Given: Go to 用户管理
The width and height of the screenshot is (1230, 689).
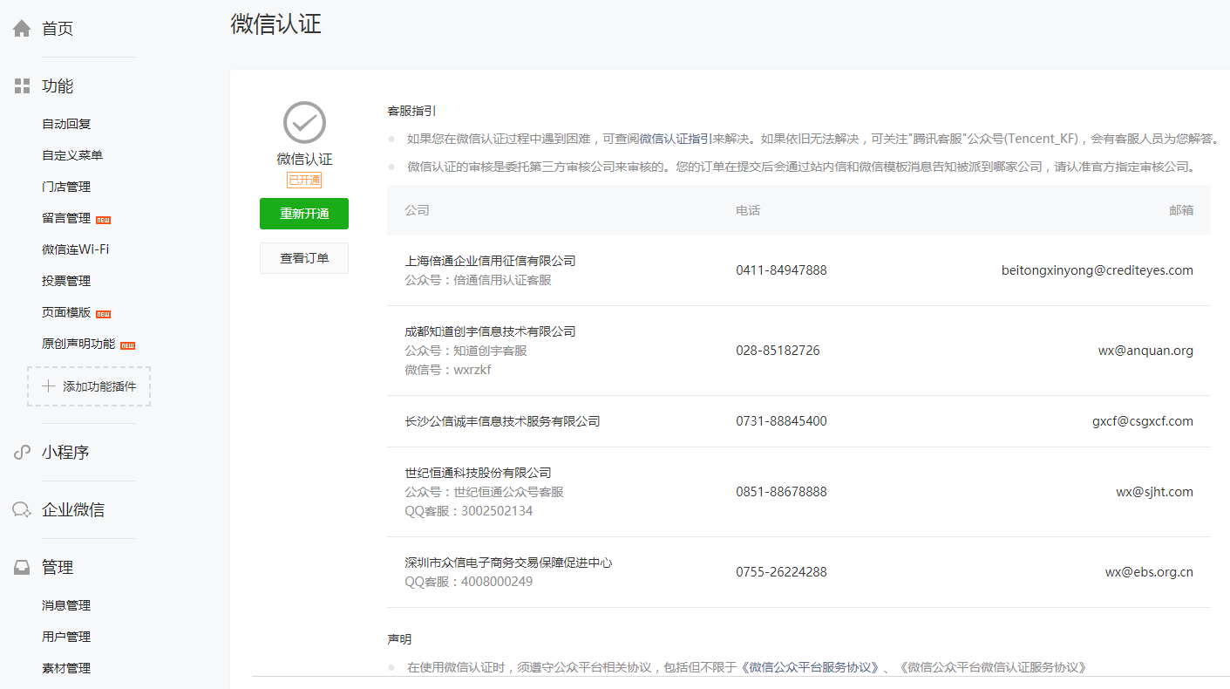Looking at the screenshot, I should point(66,637).
